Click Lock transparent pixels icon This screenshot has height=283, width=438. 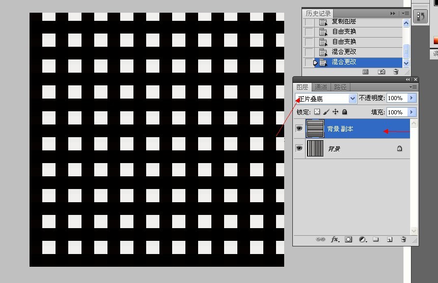click(317, 112)
